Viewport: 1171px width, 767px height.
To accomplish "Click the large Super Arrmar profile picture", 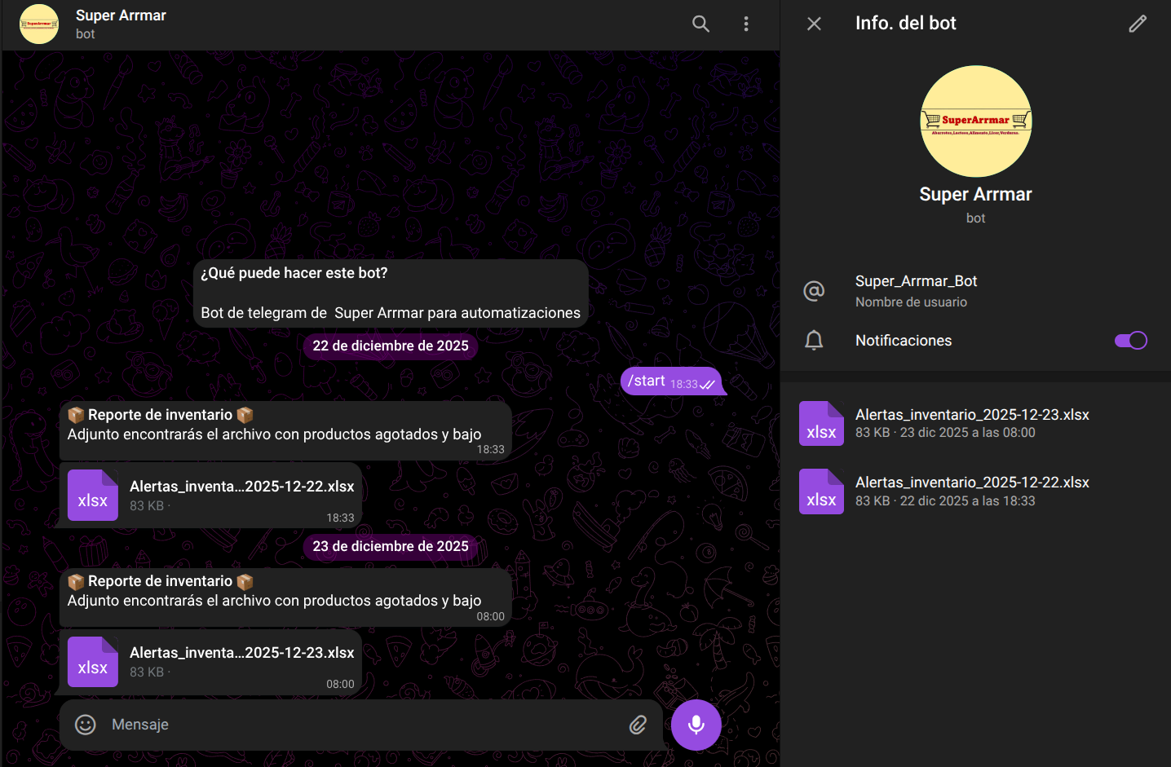I will pos(975,121).
